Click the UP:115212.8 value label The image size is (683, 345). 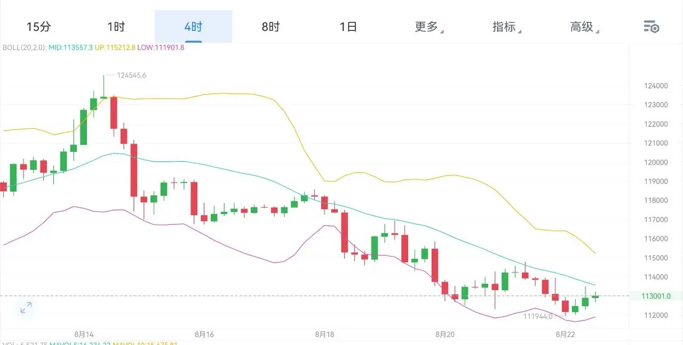click(x=115, y=47)
